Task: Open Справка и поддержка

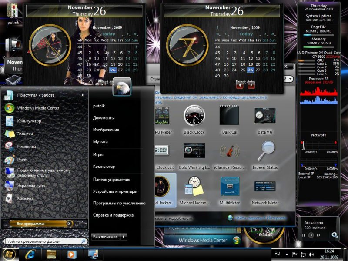Action: (x=113, y=215)
